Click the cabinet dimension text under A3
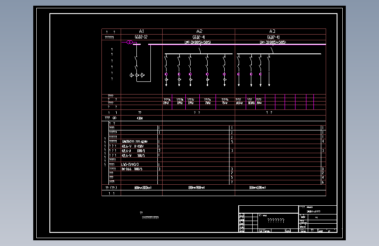The height and width of the screenshot is (246, 379). [x=257, y=188]
